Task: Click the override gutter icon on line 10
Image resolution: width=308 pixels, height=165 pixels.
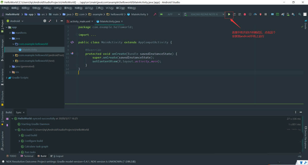Action: [72, 53]
